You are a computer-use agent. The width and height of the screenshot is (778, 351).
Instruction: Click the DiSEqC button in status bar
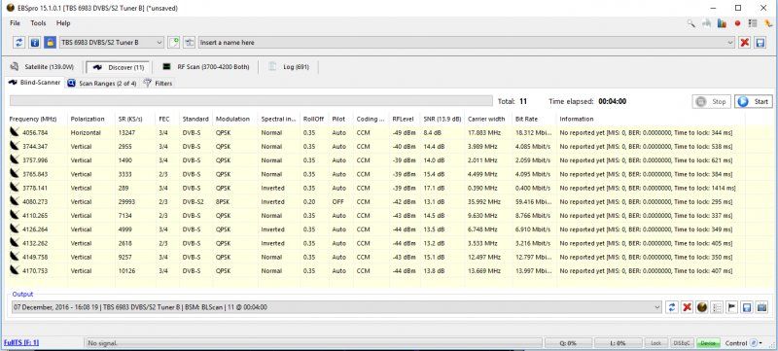click(x=682, y=343)
